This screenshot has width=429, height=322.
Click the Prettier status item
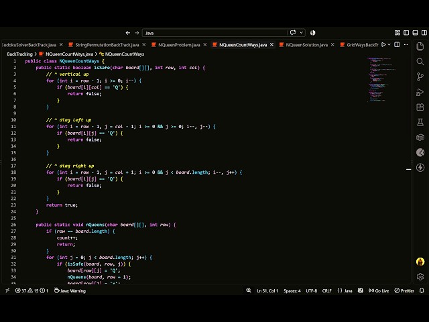[x=404, y=290]
